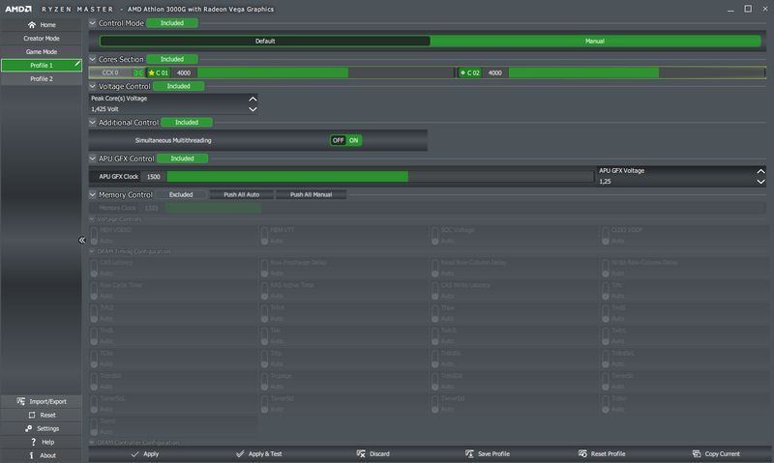Toggle the CAS Latency auto switch
Image resolution: width=774 pixels, height=463 pixels.
[94, 268]
